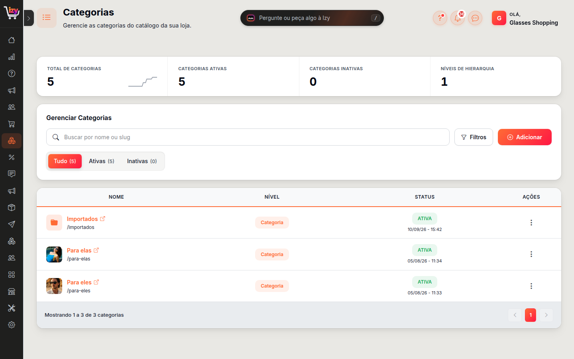Click the highlighted orange cubes sidebar icon

click(12, 140)
